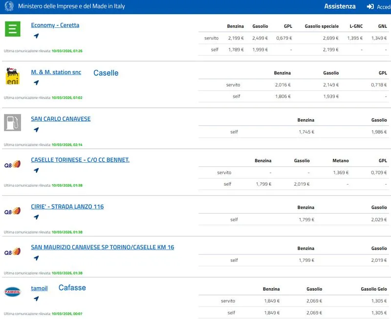
Task: Click the Eni brand logo
Action: point(12,77)
